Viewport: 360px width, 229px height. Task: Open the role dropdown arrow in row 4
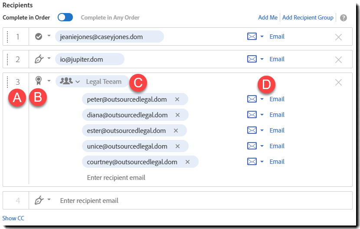(49, 200)
